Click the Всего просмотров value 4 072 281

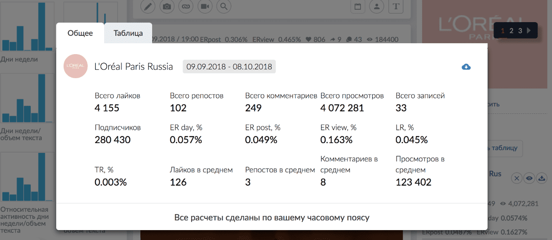[x=342, y=108]
